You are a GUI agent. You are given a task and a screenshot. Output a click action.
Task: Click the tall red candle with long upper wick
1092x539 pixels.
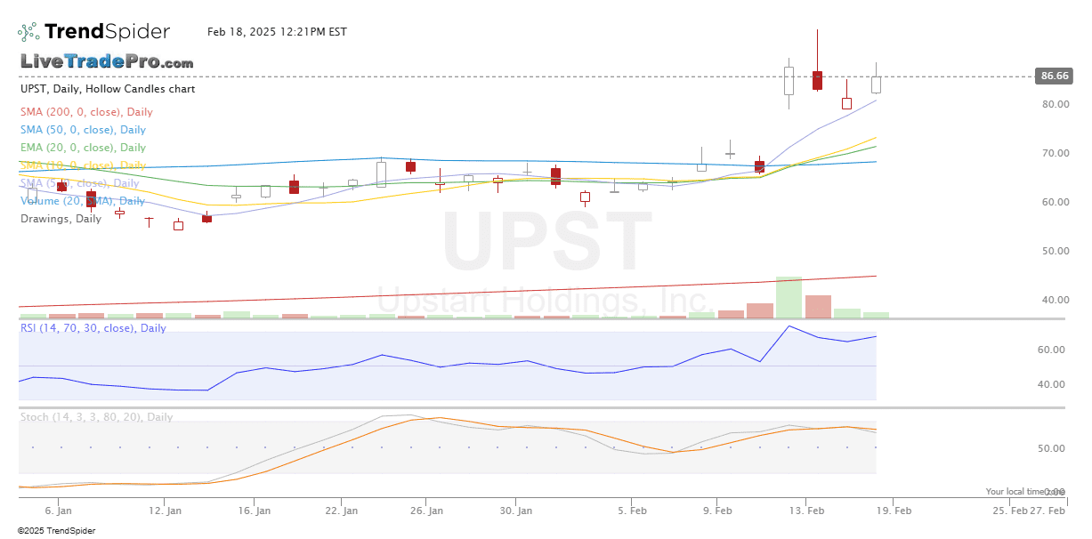tap(816, 79)
